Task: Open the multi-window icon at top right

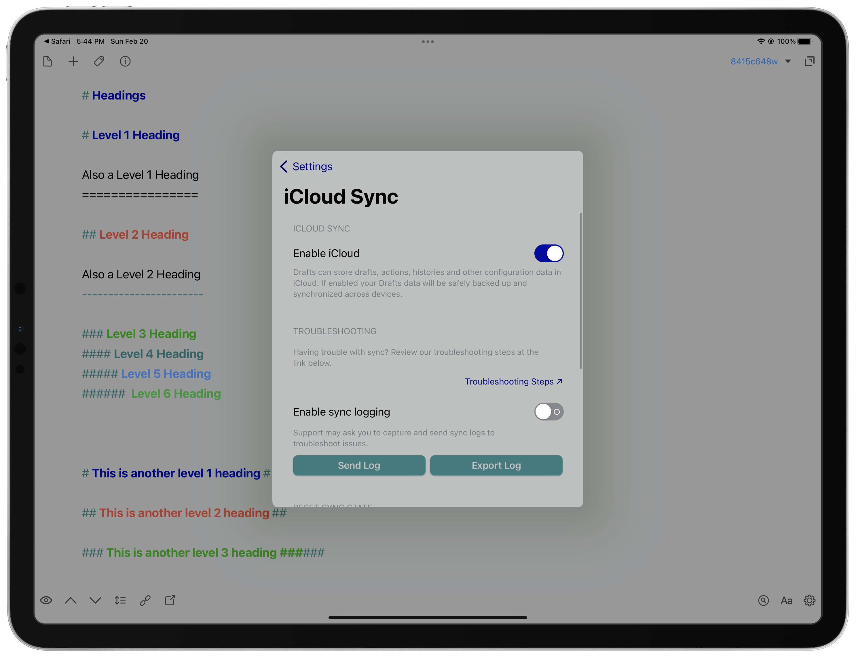Action: tap(809, 62)
